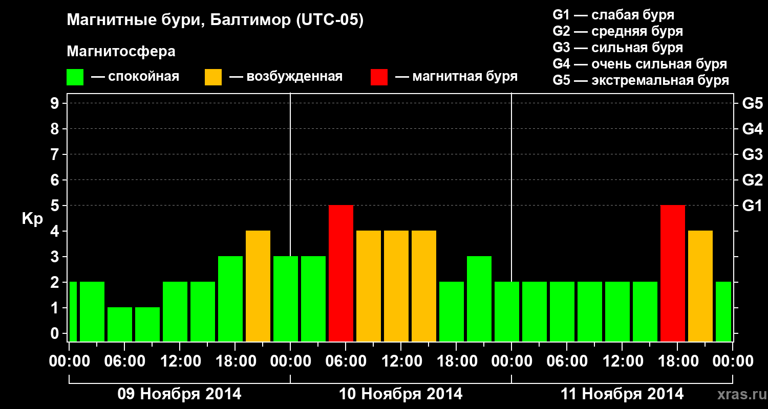Click the red 'магнитная буря' legend swatch
The height and width of the screenshot is (409, 768).
click(379, 77)
